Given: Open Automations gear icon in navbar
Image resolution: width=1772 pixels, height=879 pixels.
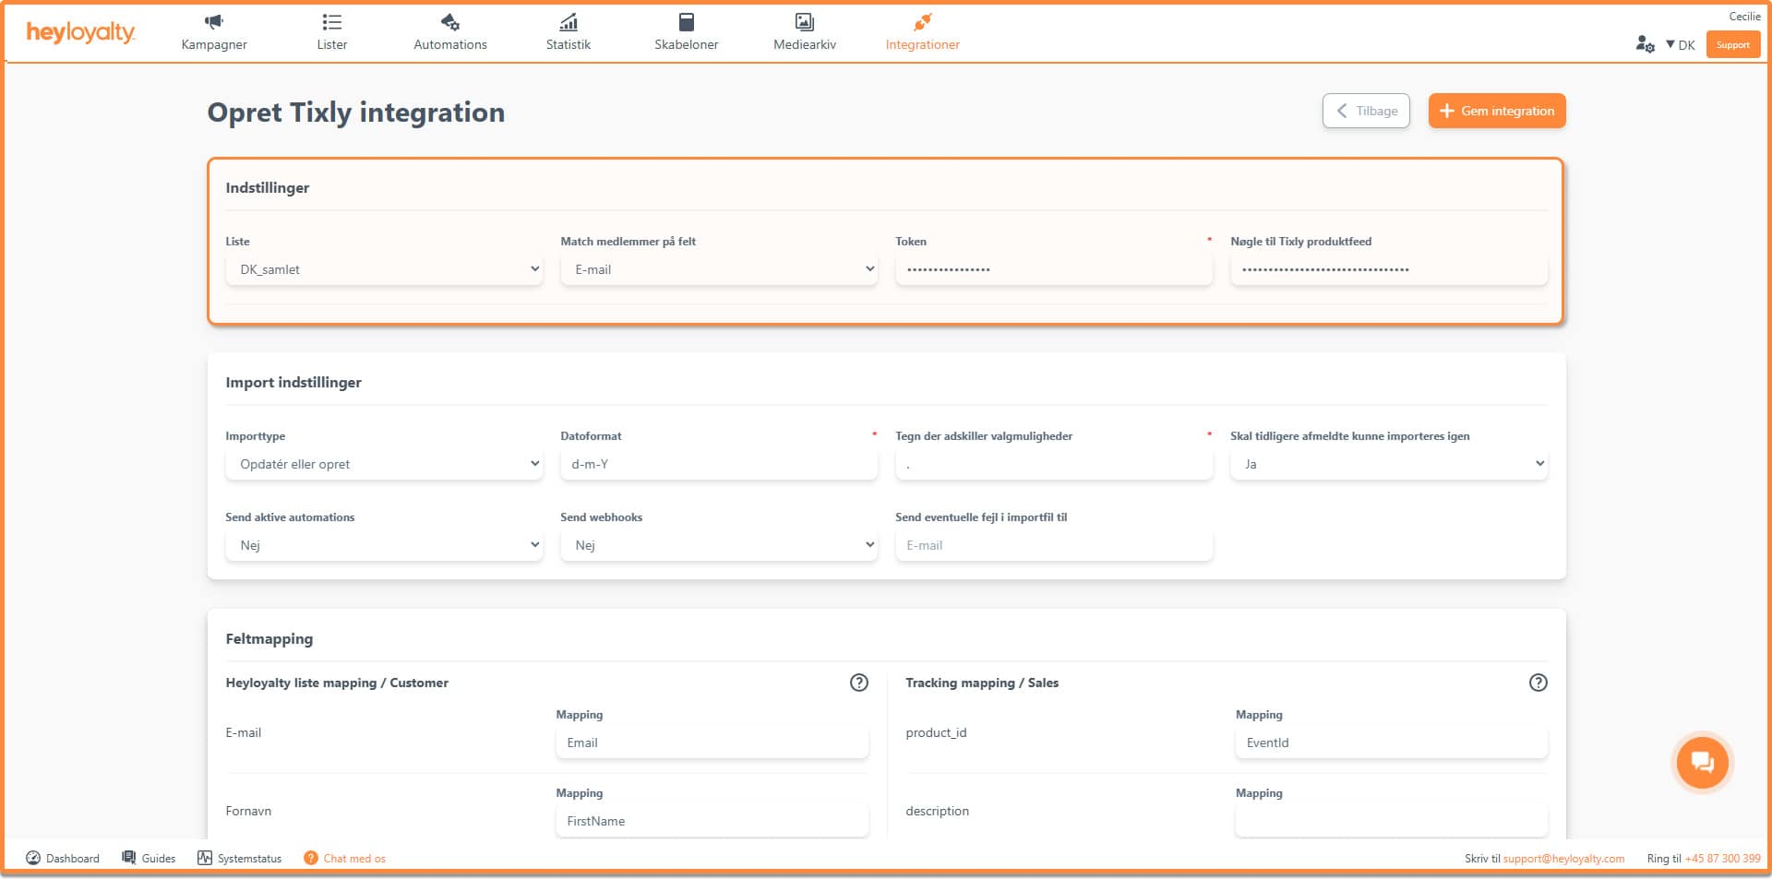Looking at the screenshot, I should tap(449, 22).
